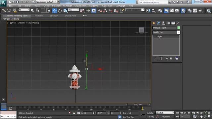Click Select and Manipulate icon
Image resolution: width=212 pixels, height=119 pixels.
click(x=88, y=10)
